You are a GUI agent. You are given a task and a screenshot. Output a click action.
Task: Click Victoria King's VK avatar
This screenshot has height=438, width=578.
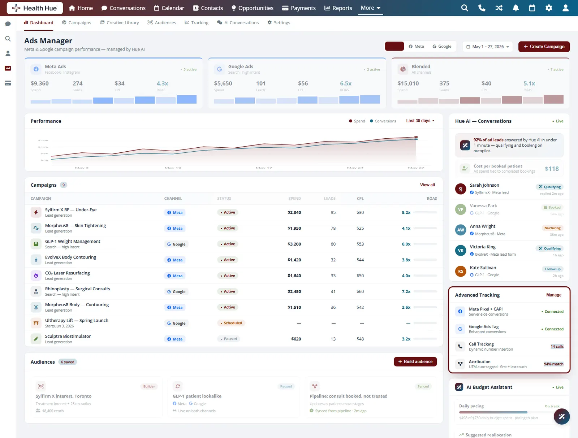click(461, 250)
